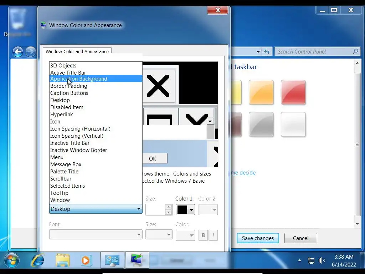Open the Color 1 picker dropdown
Image resolution: width=365 pixels, height=274 pixels.
click(185, 210)
